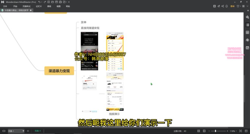250x134 pixels.
Task: Click the zoom slider in status bar
Action: [216, 131]
